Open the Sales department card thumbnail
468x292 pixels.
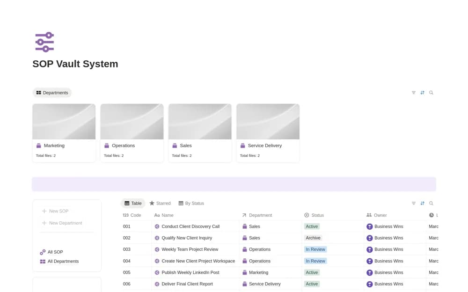click(200, 122)
